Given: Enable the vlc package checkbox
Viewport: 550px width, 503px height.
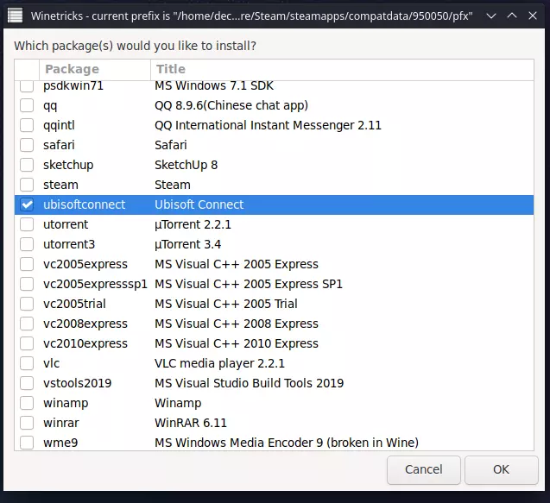Looking at the screenshot, I should (x=28, y=363).
